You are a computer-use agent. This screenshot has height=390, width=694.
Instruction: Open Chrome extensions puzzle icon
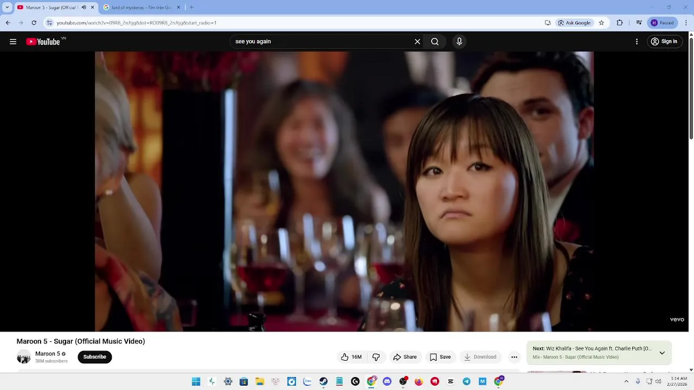[x=620, y=23]
